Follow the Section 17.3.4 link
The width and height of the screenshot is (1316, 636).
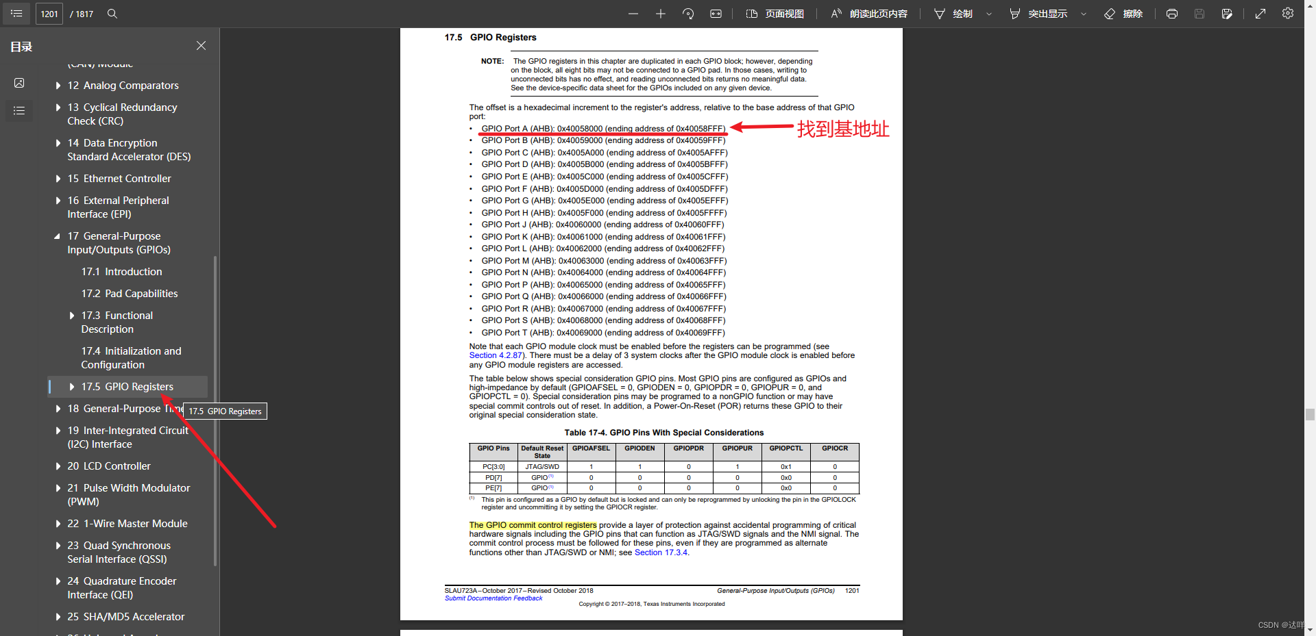coord(661,552)
